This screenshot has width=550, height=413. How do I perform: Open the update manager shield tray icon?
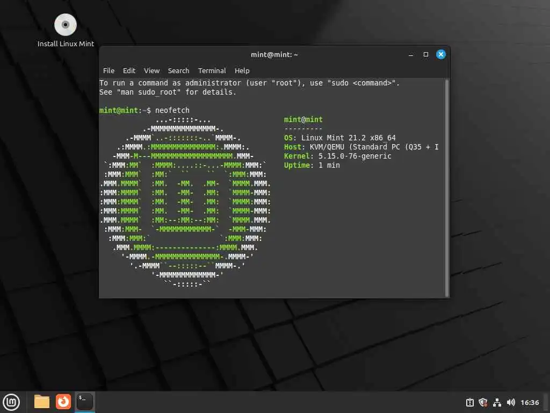pos(483,402)
